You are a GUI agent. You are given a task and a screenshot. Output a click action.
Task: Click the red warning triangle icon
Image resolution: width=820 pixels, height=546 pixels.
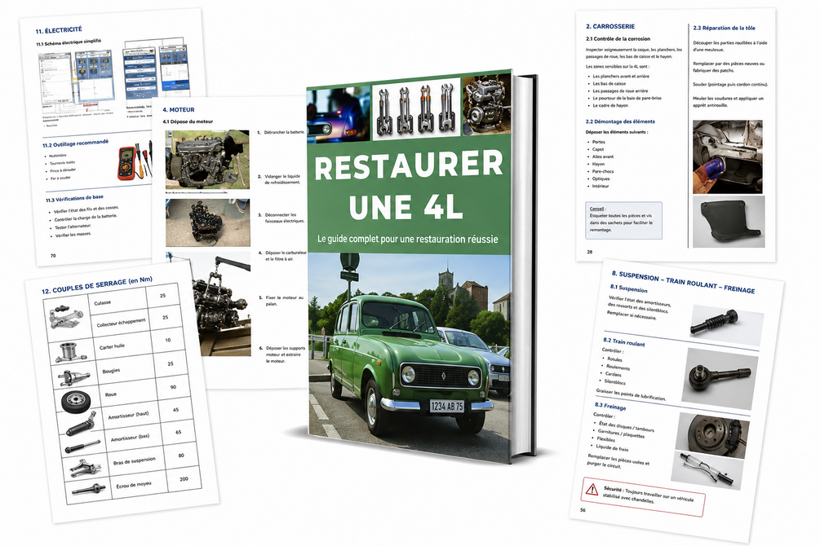tap(592, 489)
